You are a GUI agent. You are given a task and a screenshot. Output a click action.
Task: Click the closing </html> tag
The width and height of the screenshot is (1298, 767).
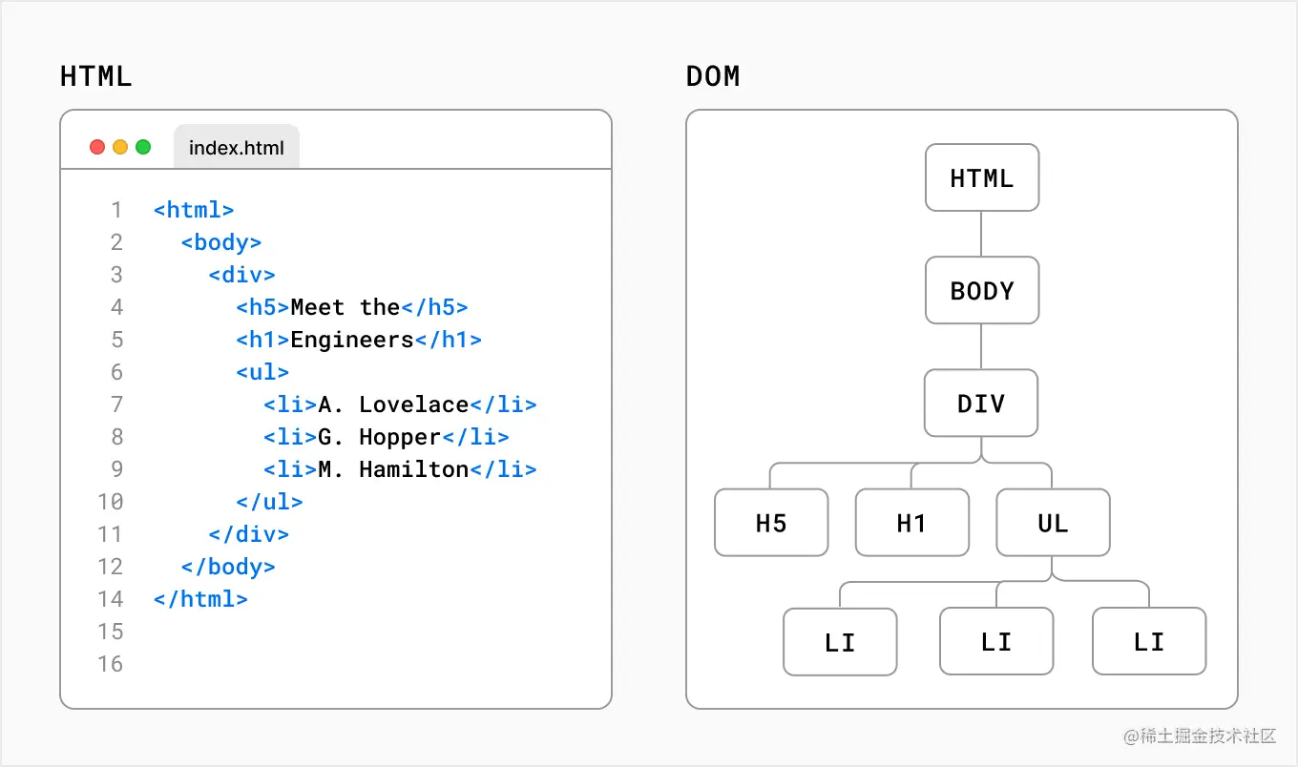pyautogui.click(x=200, y=599)
